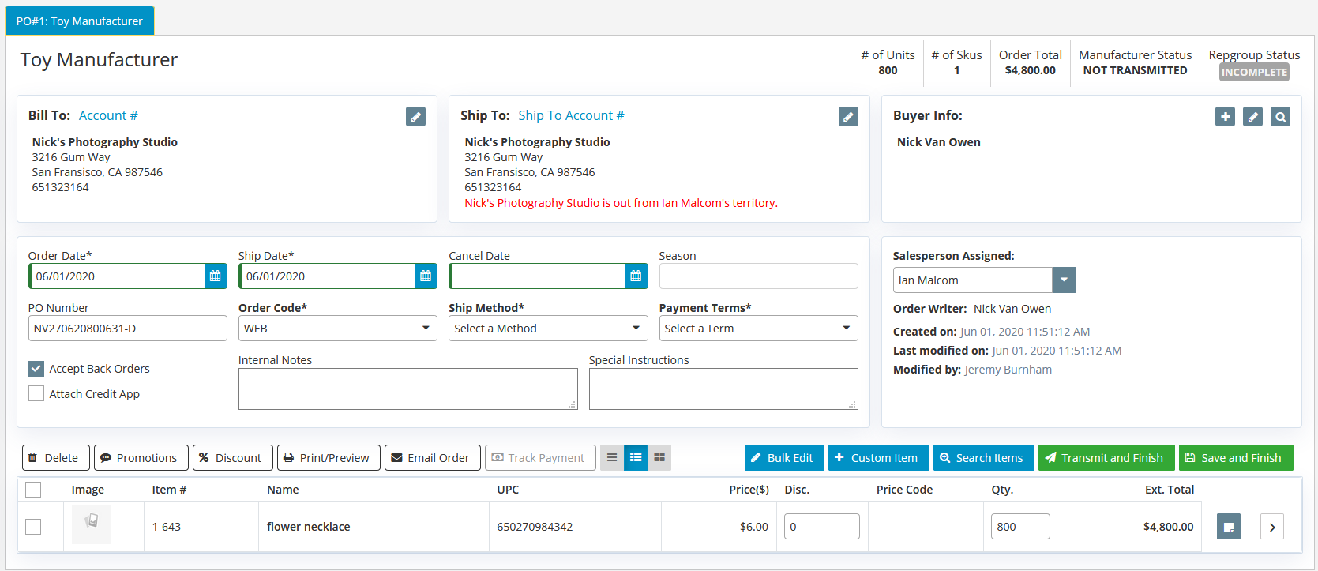Edit the Buyer Info details
Image resolution: width=1318 pixels, height=571 pixels.
(x=1252, y=117)
